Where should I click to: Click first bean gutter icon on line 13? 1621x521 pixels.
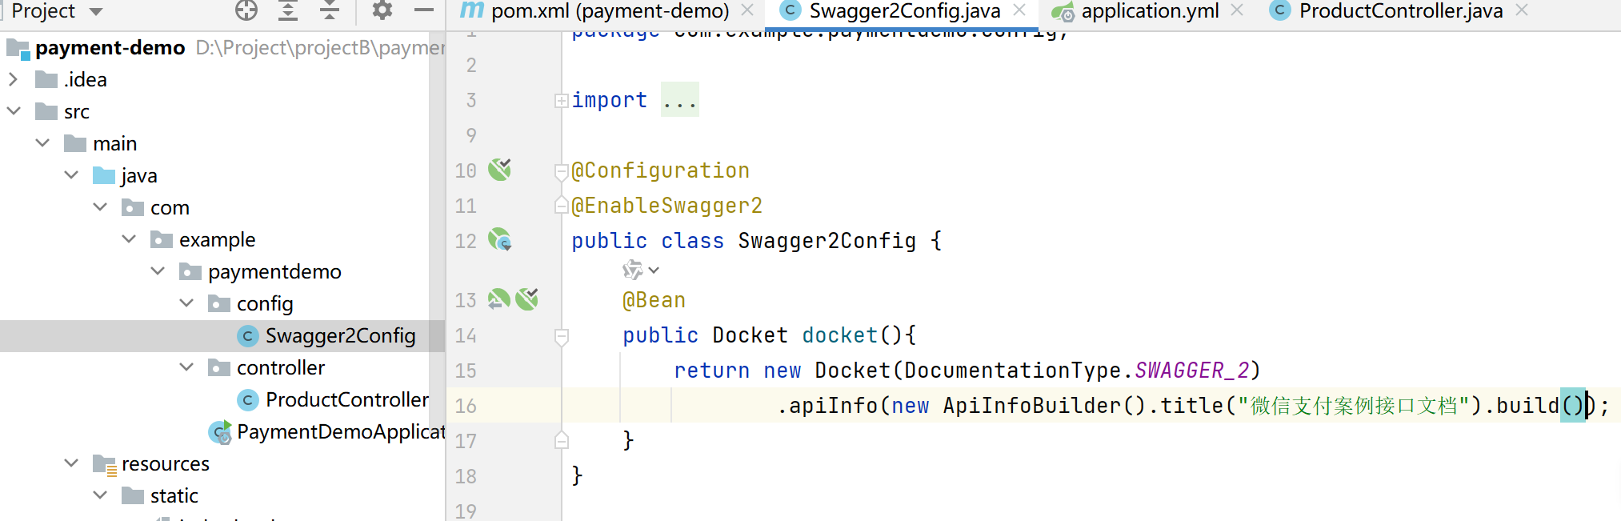tap(499, 299)
